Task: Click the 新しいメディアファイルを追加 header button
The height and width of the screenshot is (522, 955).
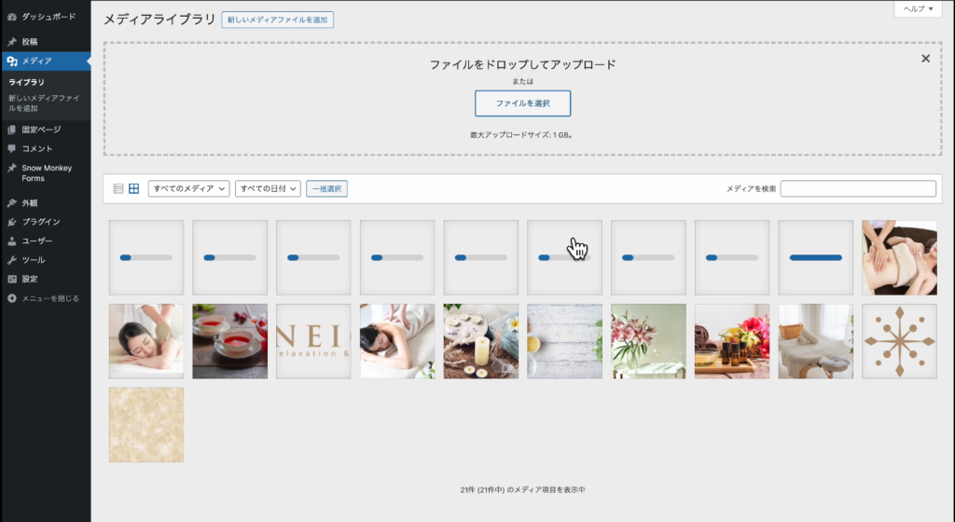Action: click(x=277, y=21)
